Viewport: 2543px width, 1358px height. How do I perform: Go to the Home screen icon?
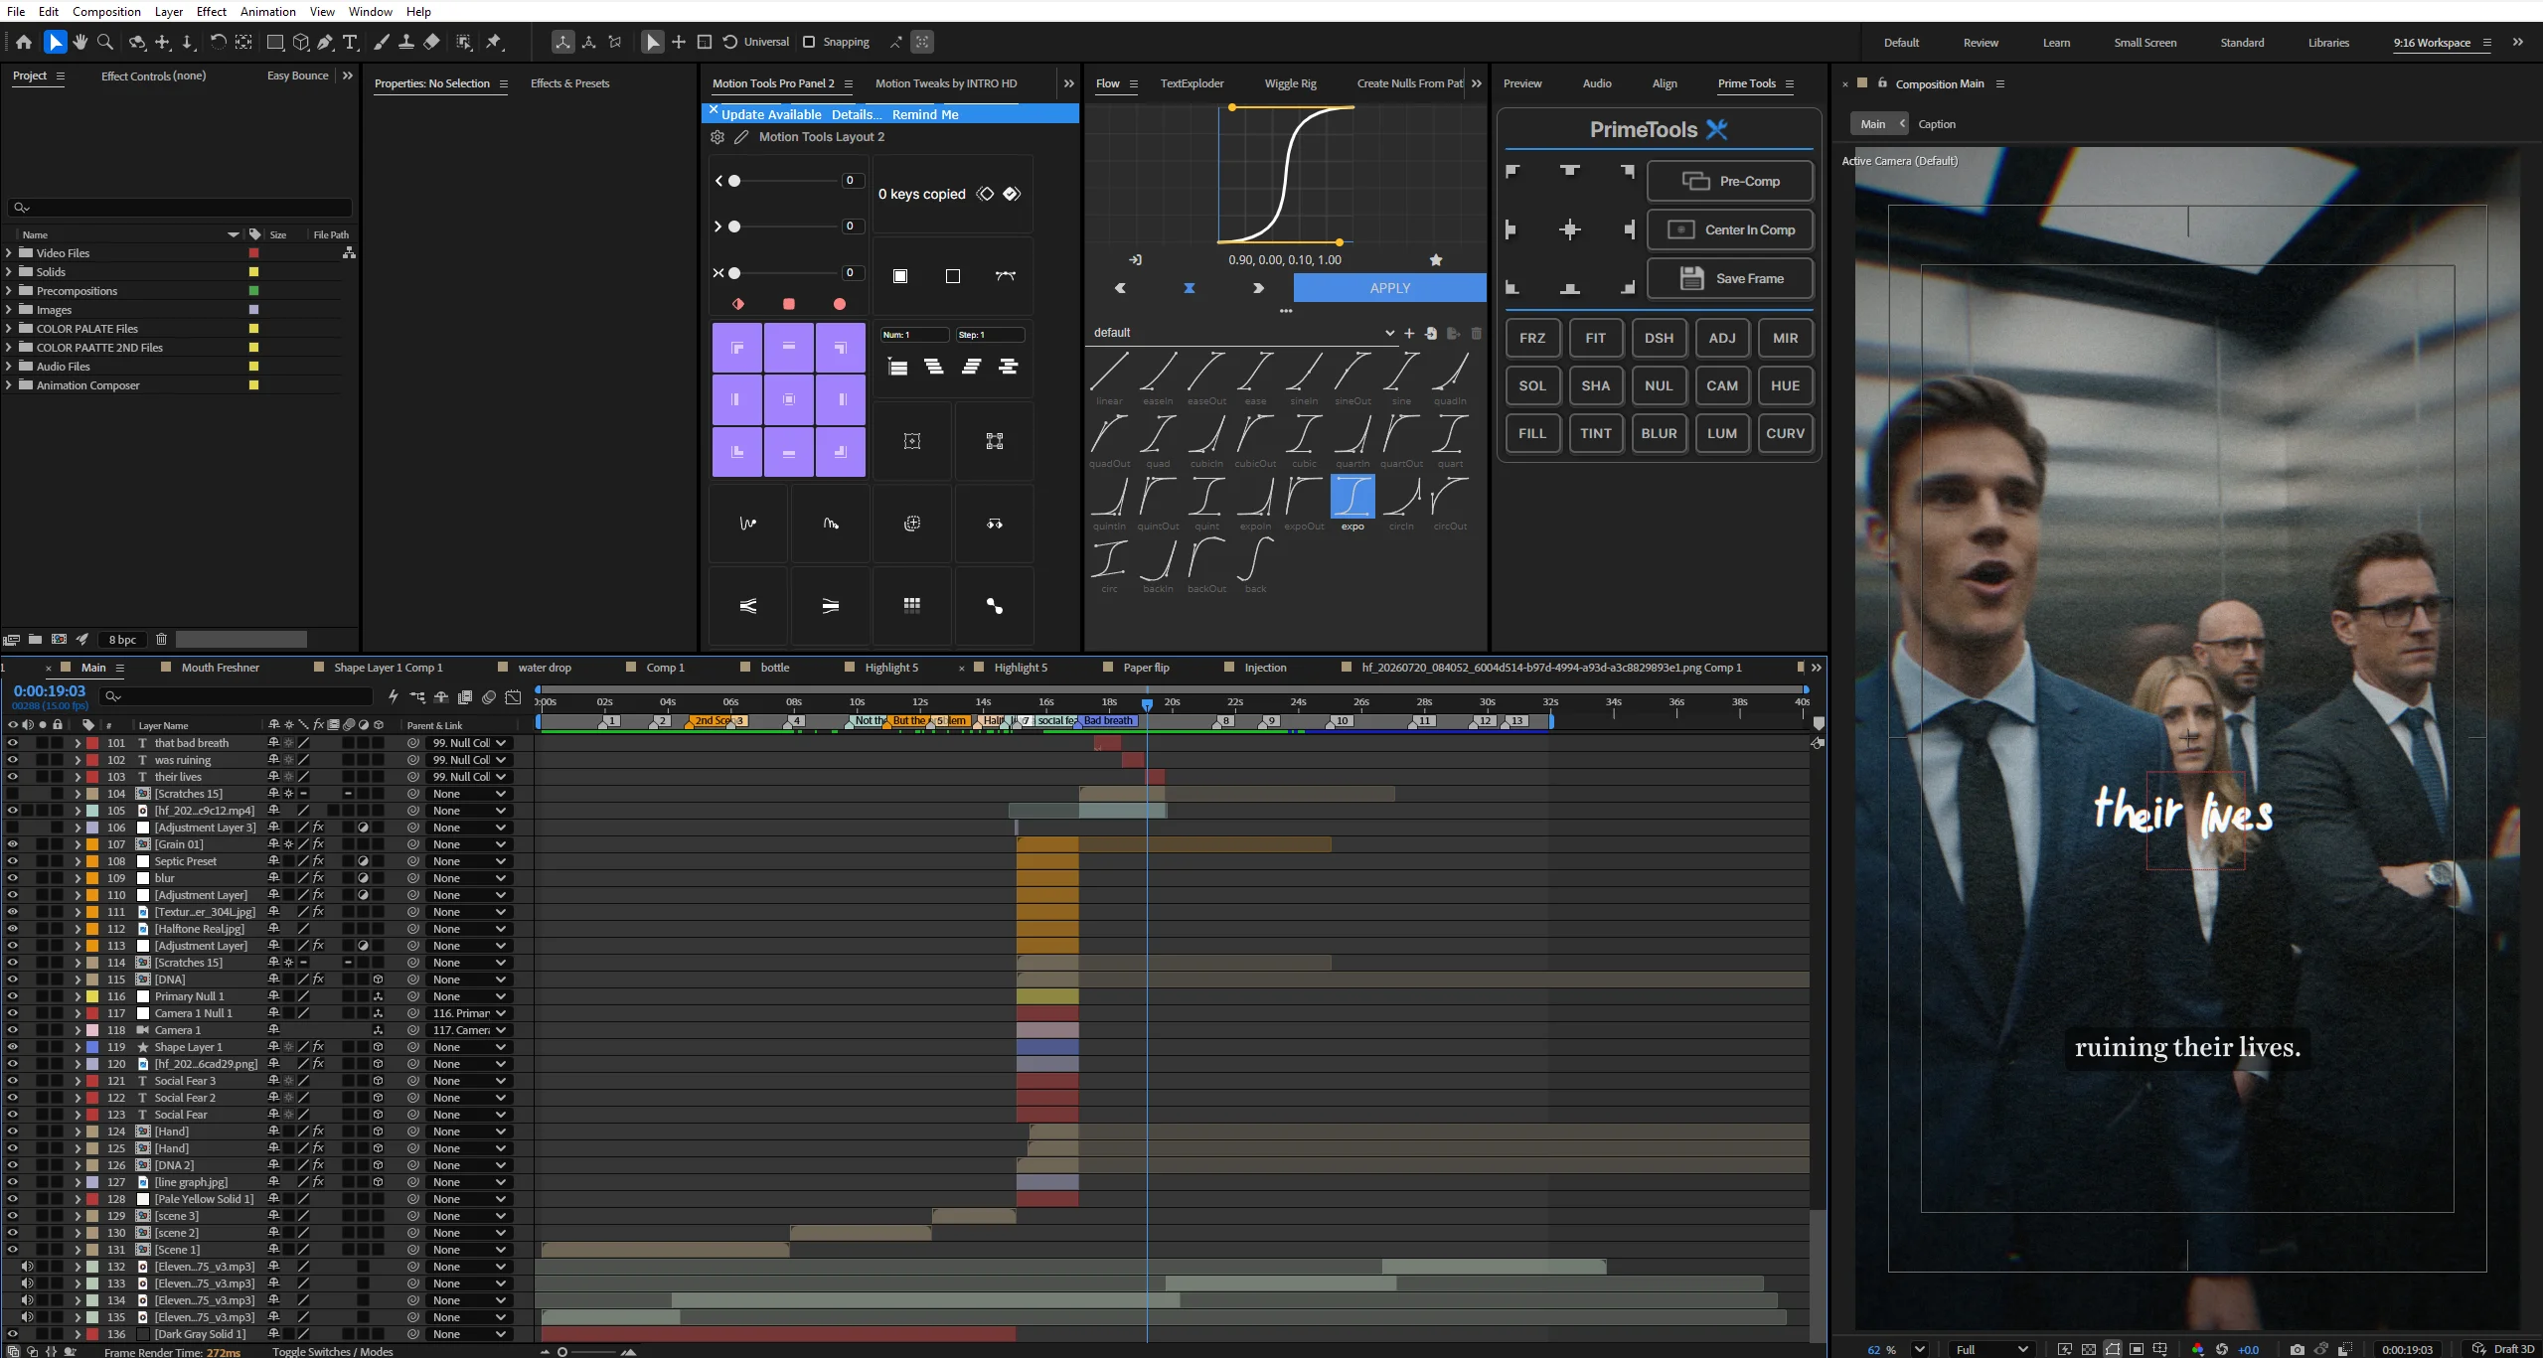pyautogui.click(x=24, y=42)
